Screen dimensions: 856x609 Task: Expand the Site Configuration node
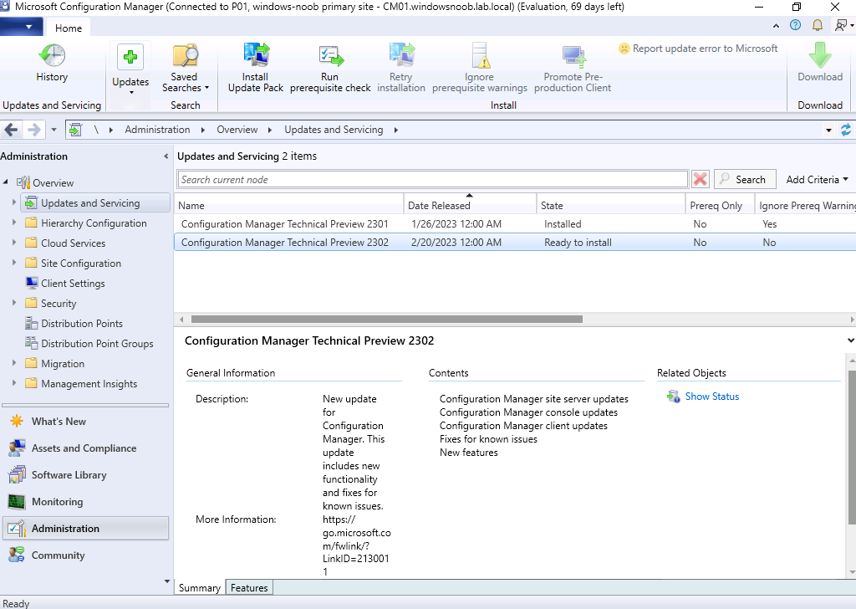click(14, 263)
